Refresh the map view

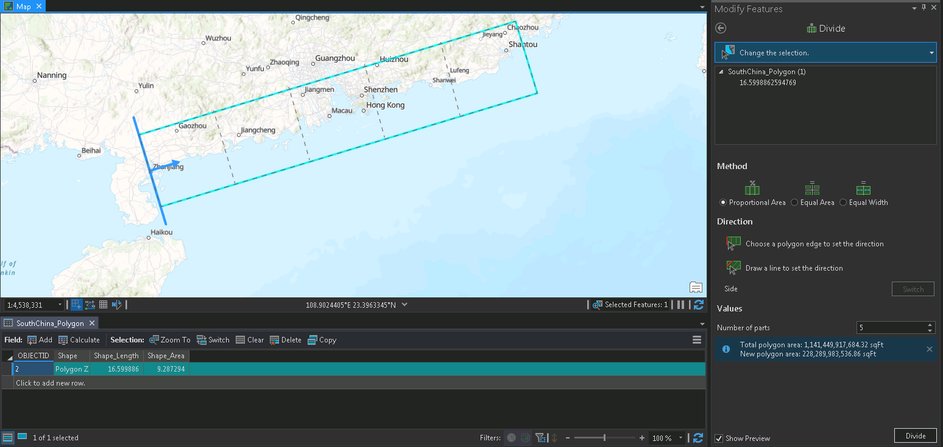point(699,305)
